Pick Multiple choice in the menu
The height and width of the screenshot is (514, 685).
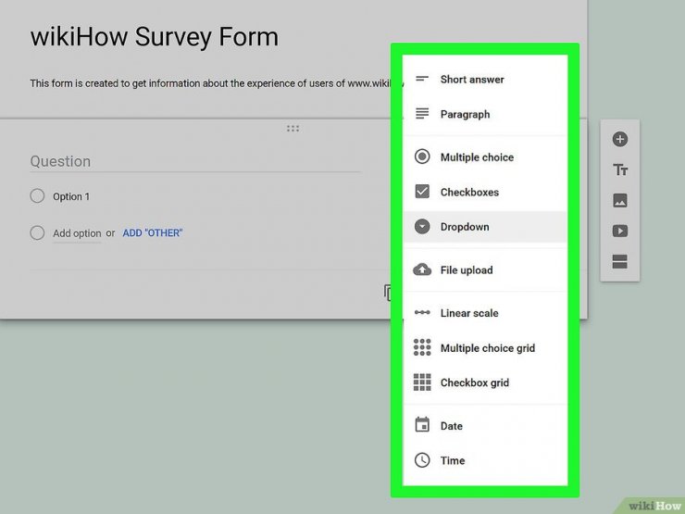click(x=485, y=157)
